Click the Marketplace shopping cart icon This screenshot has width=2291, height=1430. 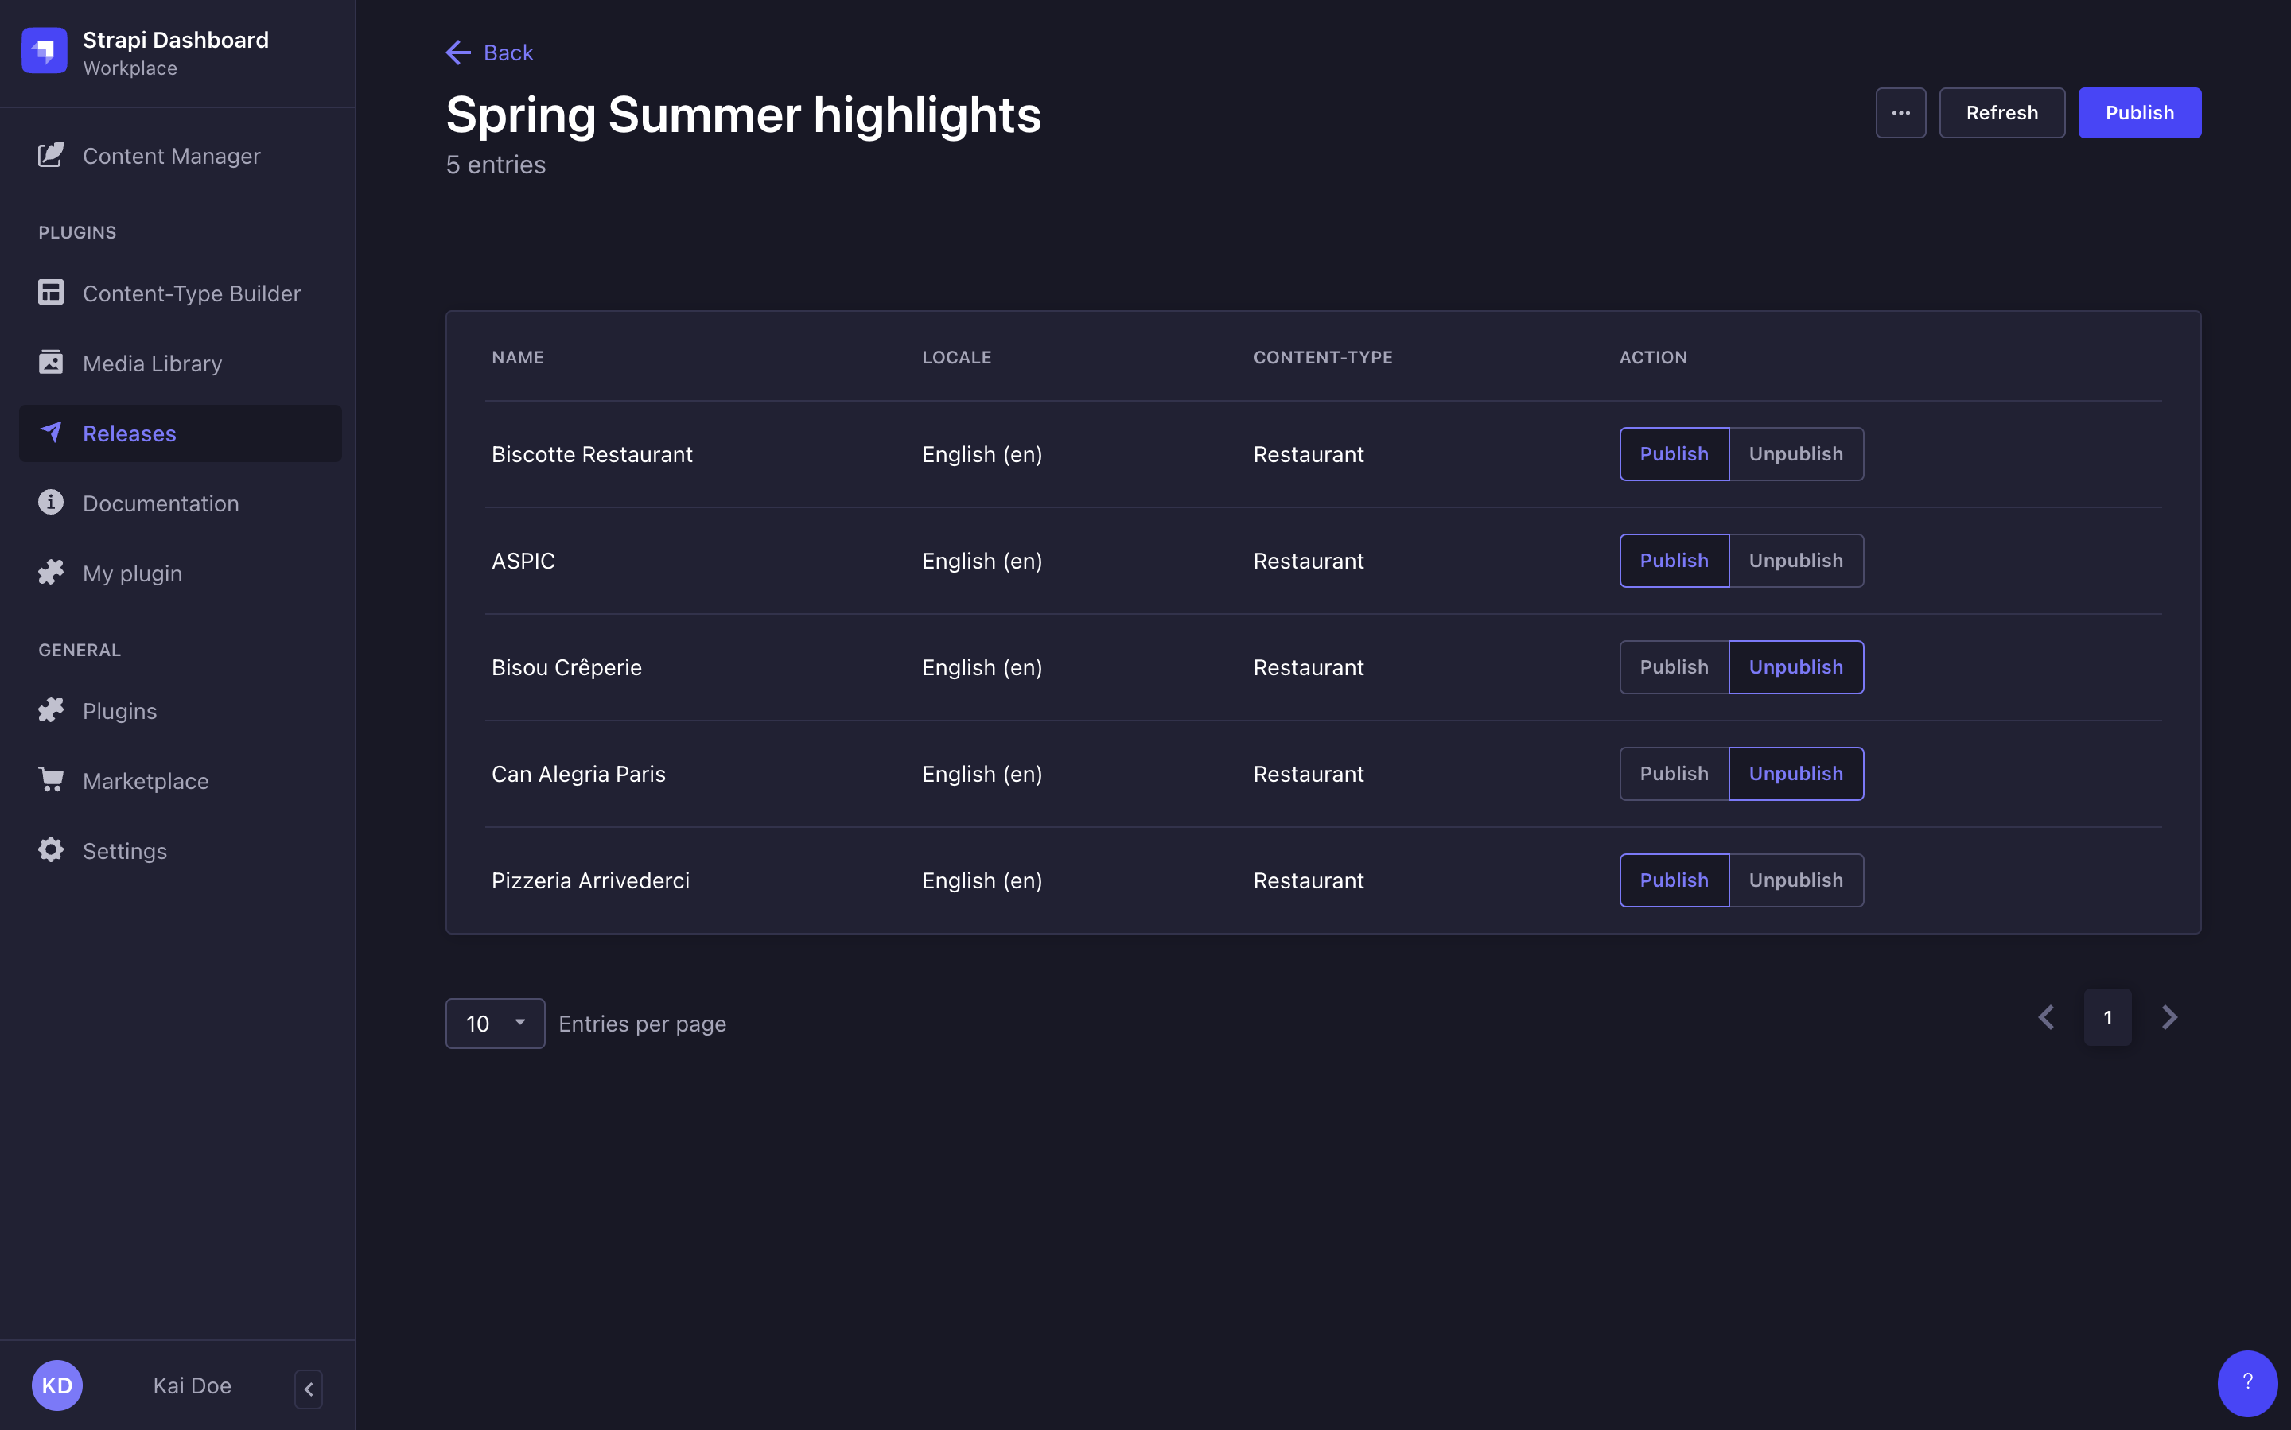(51, 779)
